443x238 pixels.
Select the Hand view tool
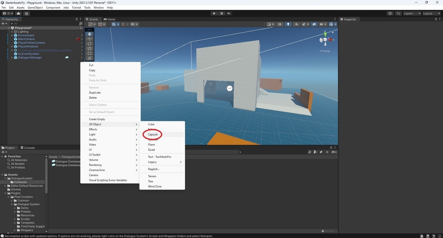pos(90,34)
